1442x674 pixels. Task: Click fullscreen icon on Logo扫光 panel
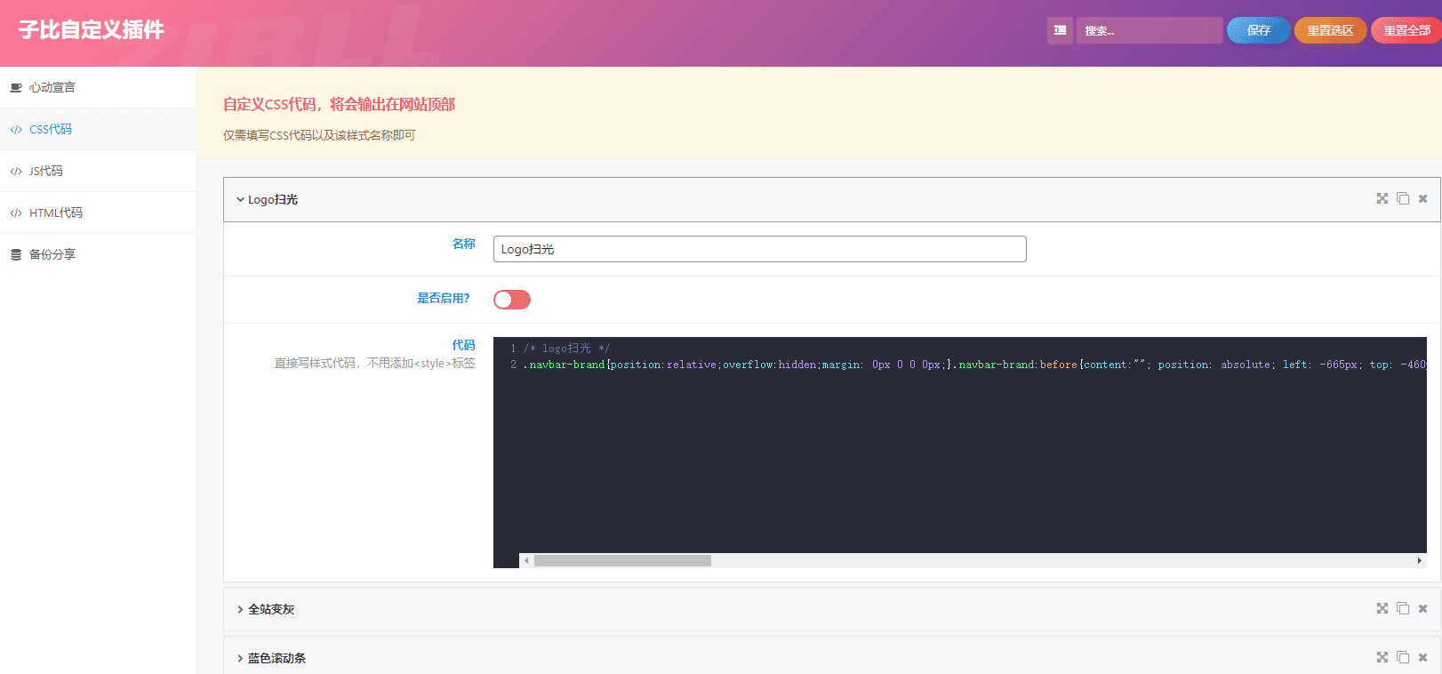[x=1382, y=198]
